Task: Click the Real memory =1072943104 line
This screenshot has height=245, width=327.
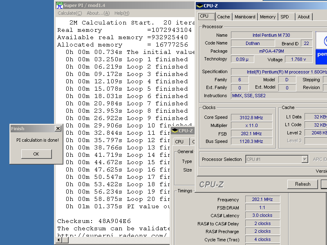Action: point(125,30)
